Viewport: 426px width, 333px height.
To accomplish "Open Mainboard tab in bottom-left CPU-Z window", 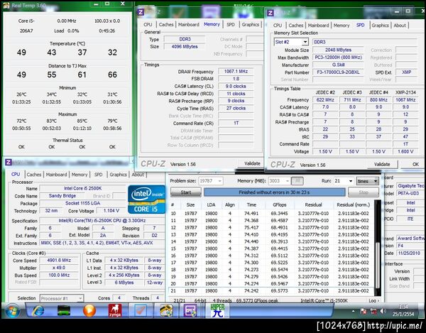I will point(56,175).
